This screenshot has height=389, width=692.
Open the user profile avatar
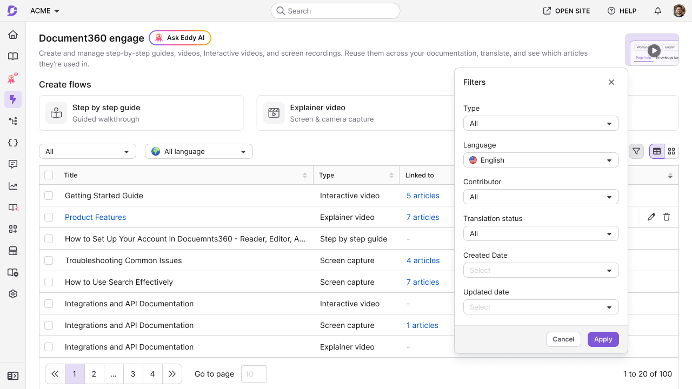coord(679,11)
